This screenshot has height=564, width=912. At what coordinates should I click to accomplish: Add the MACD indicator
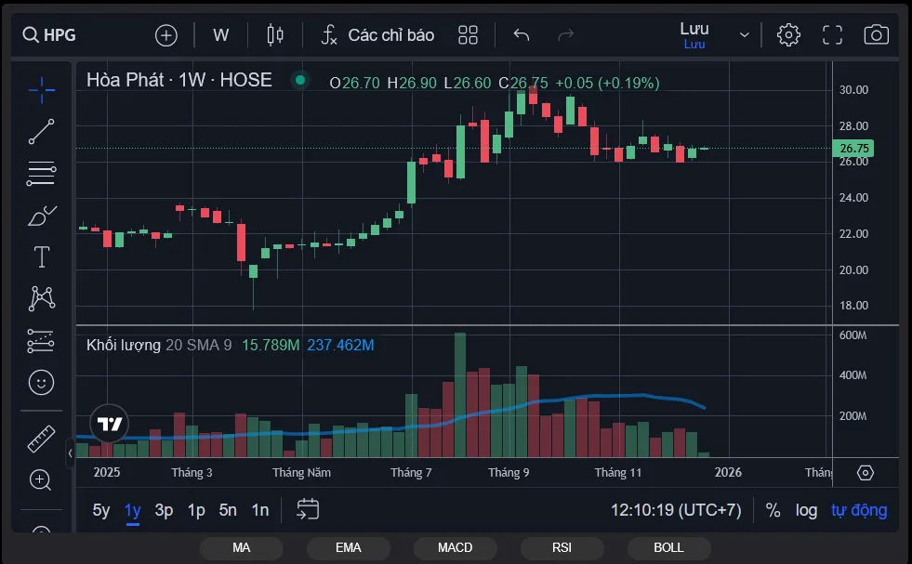coord(456,547)
